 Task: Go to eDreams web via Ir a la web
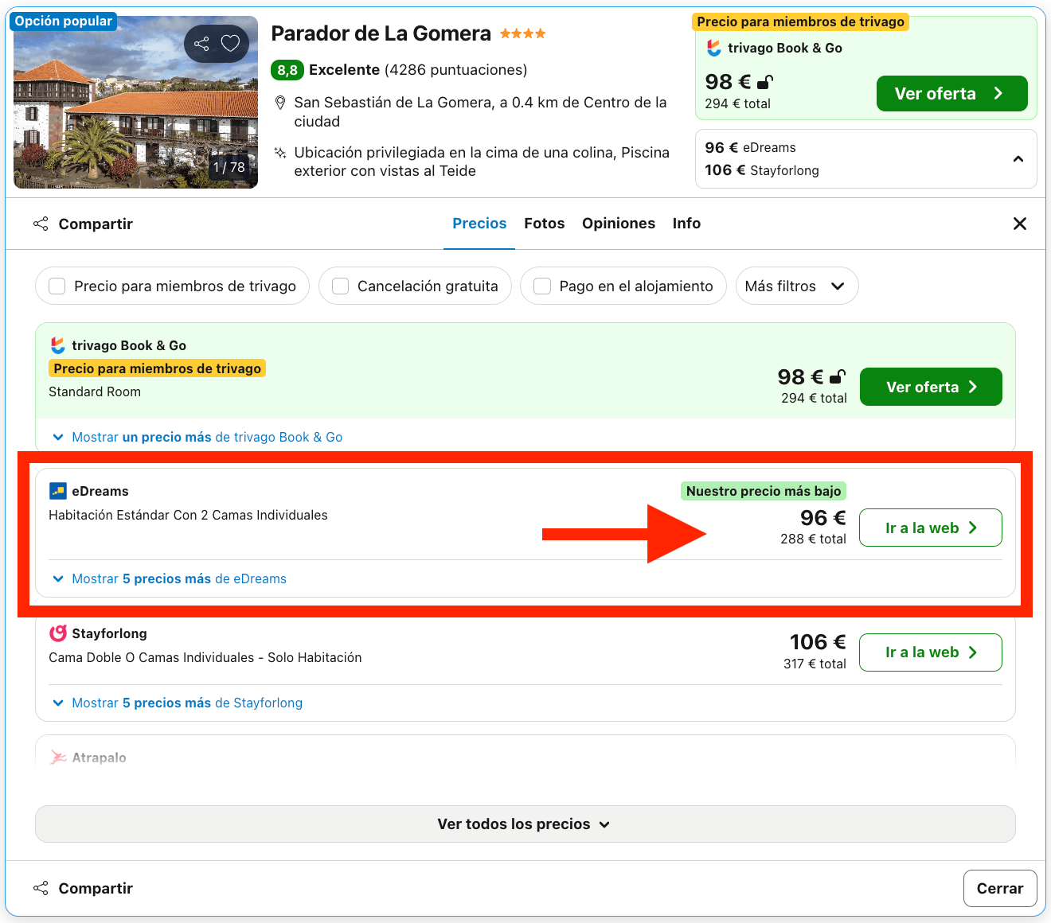tap(931, 528)
